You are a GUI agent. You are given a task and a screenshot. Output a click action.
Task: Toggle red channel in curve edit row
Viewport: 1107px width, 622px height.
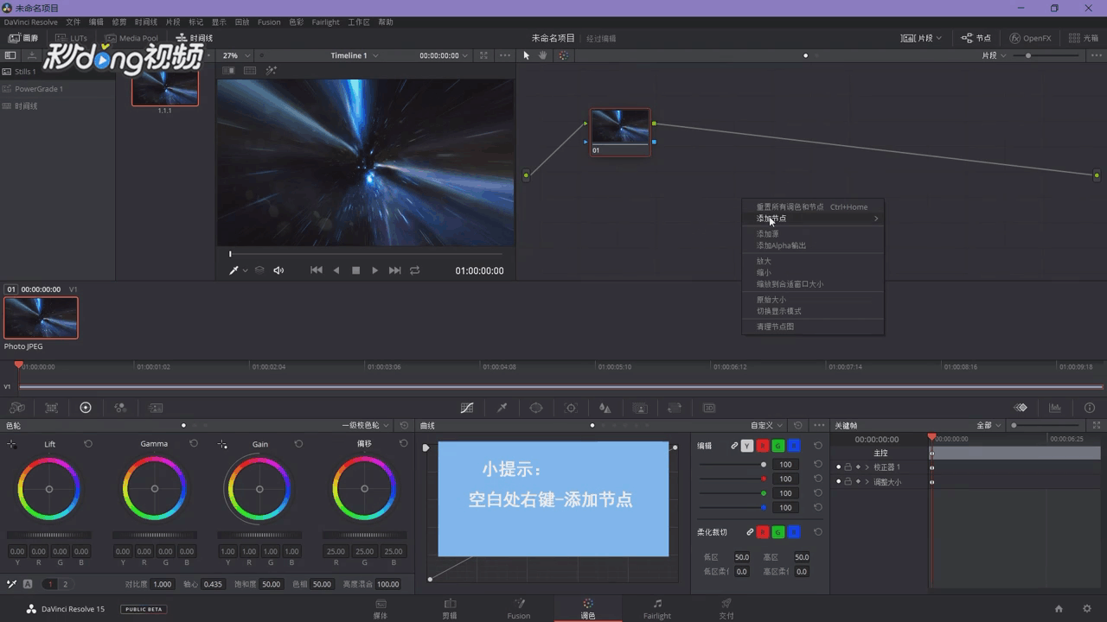click(763, 446)
